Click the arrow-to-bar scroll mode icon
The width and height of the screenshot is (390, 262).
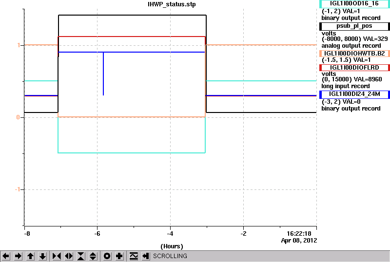[146, 256]
